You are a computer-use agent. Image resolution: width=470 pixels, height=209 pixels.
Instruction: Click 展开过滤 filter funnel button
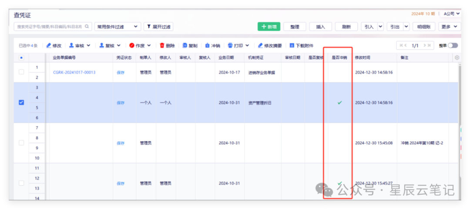[158, 27]
